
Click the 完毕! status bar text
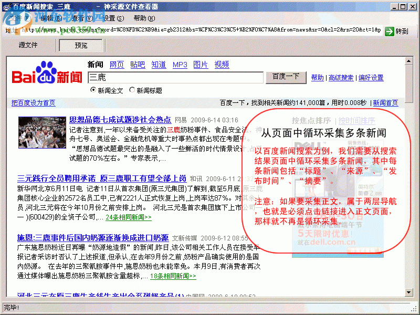tap(11, 308)
